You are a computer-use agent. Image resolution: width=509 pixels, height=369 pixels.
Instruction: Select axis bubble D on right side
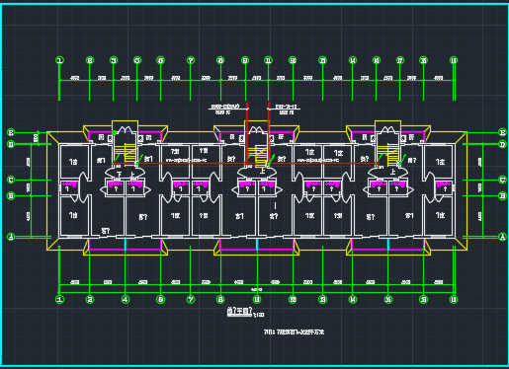[502, 144]
